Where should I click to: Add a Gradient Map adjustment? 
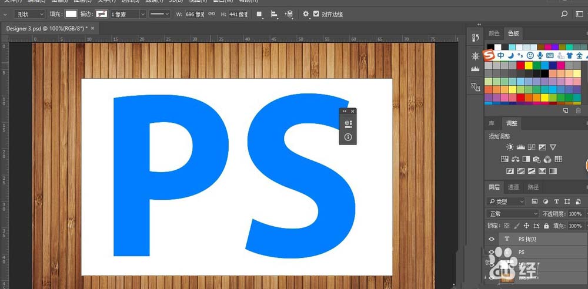click(x=553, y=171)
